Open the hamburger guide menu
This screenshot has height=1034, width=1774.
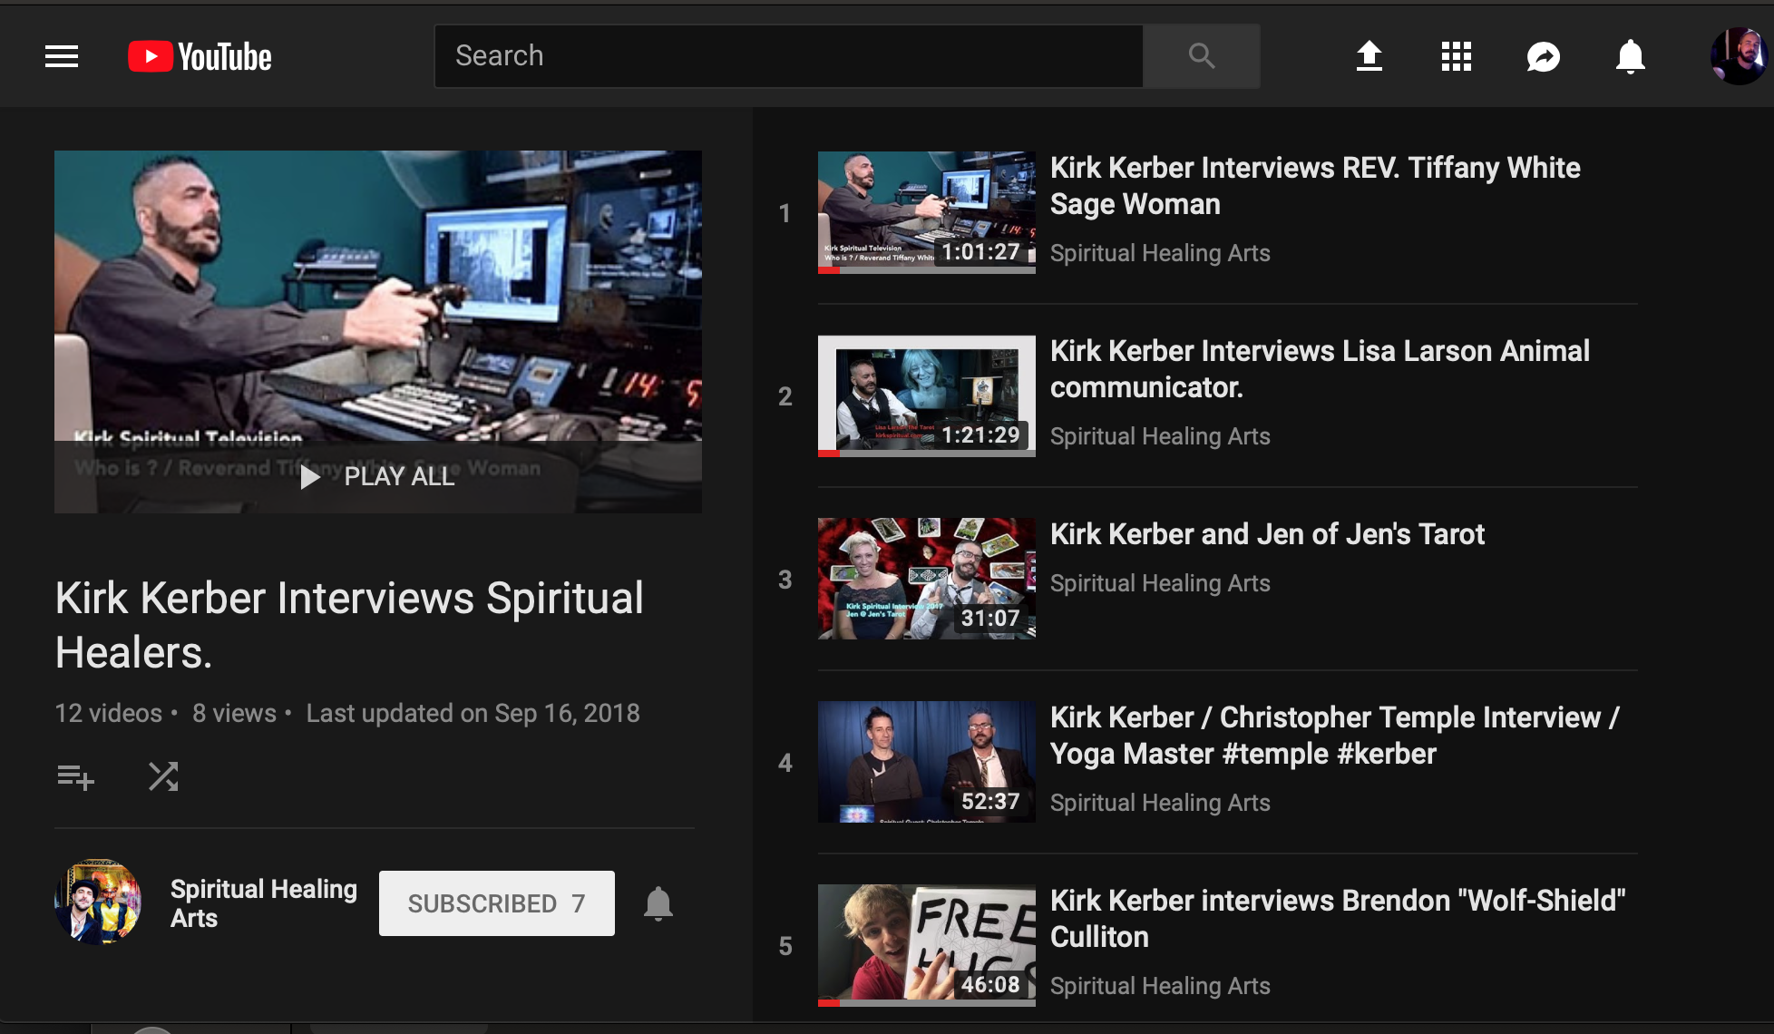click(x=62, y=56)
